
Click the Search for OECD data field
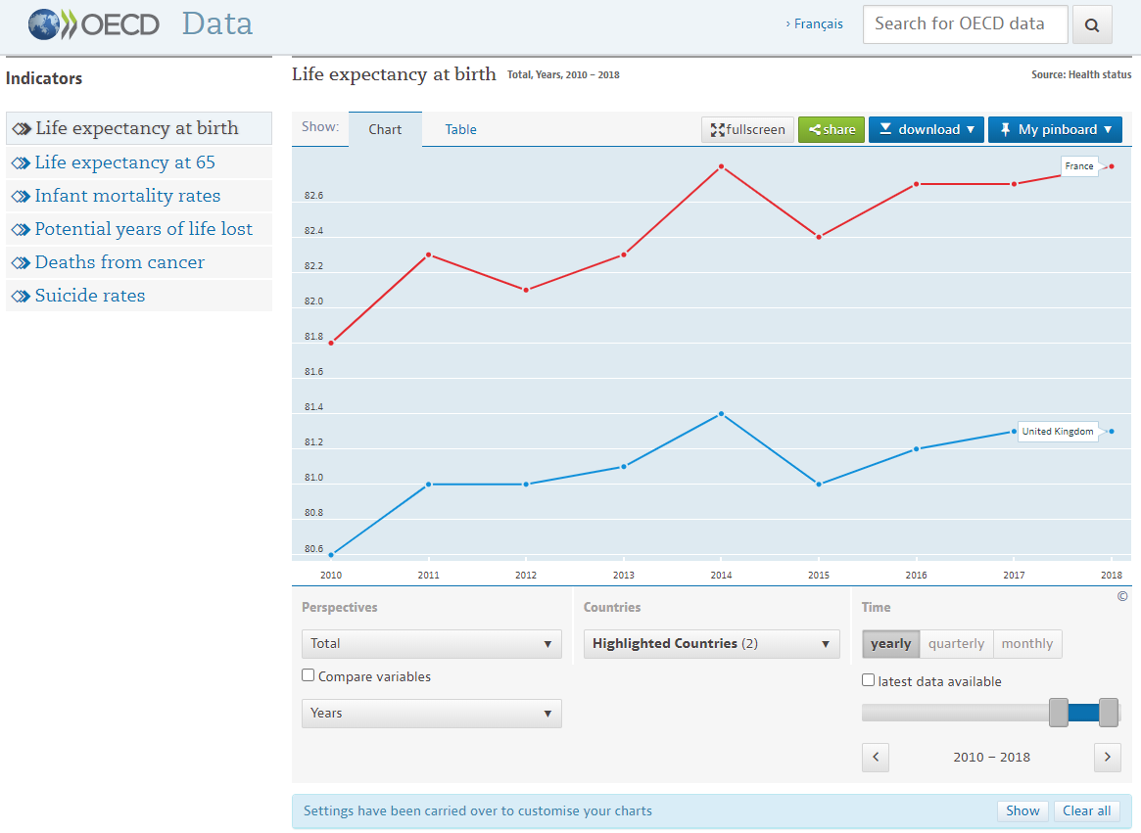(x=965, y=24)
